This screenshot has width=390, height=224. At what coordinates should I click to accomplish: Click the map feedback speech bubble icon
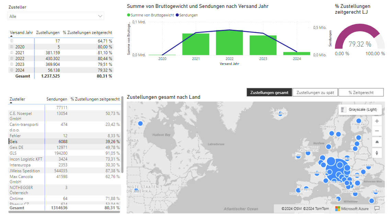click(x=377, y=208)
